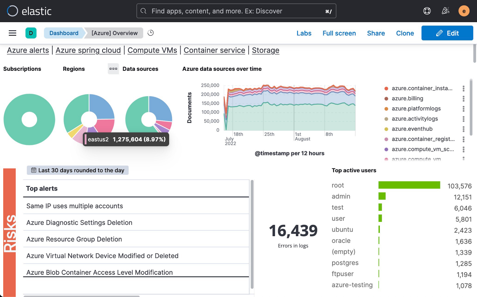Image resolution: width=477 pixels, height=297 pixels.
Task: Click the root user bar
Action: coord(409,185)
